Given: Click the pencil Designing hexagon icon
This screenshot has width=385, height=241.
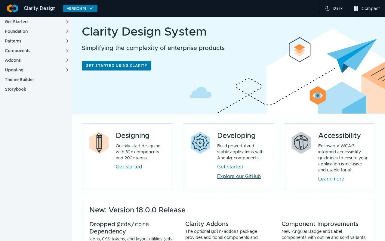Looking at the screenshot, I should 99,143.
